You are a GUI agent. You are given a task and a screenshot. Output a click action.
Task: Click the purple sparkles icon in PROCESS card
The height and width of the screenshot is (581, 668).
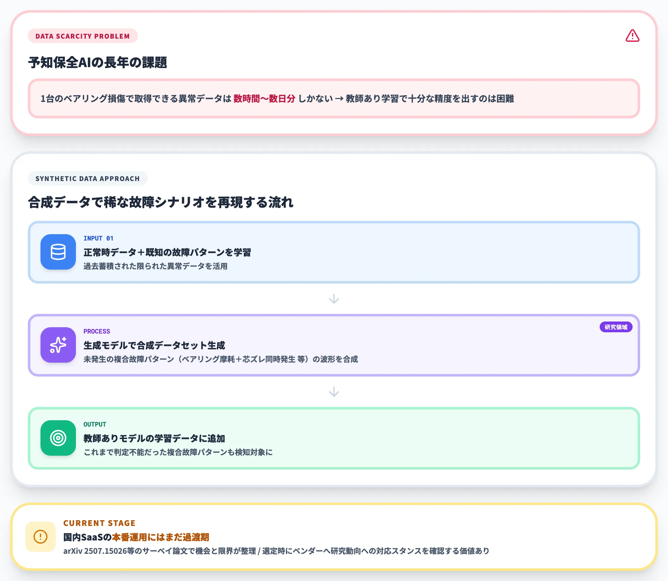tap(58, 345)
